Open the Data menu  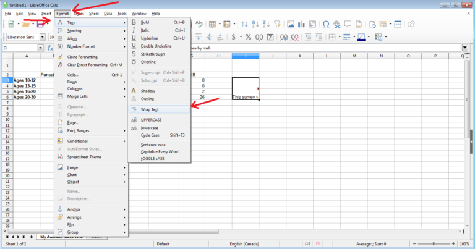click(108, 13)
